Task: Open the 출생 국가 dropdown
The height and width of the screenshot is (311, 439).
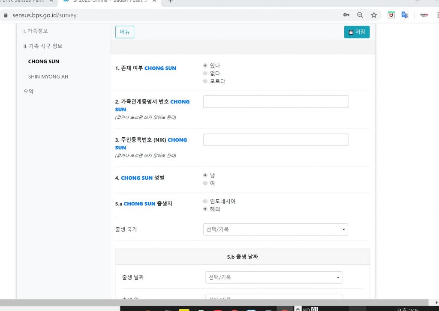Action: pos(275,229)
